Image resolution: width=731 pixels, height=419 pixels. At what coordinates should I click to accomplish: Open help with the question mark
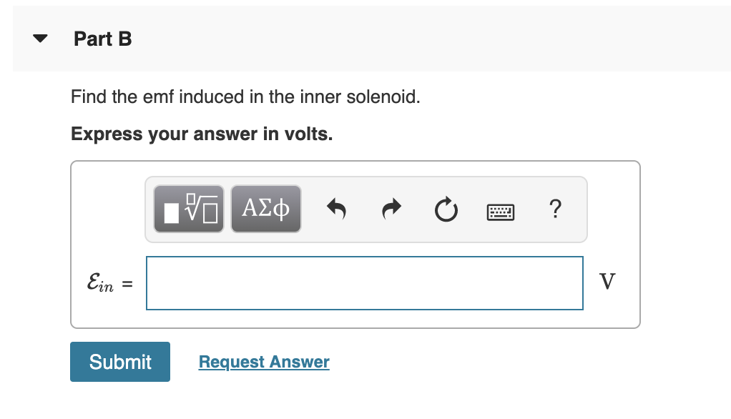[555, 209]
